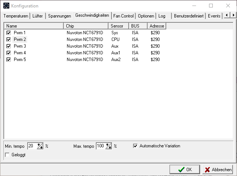Click the Aux2 sensor cell
Viewport: 237px width, 176px height.
pos(116,60)
